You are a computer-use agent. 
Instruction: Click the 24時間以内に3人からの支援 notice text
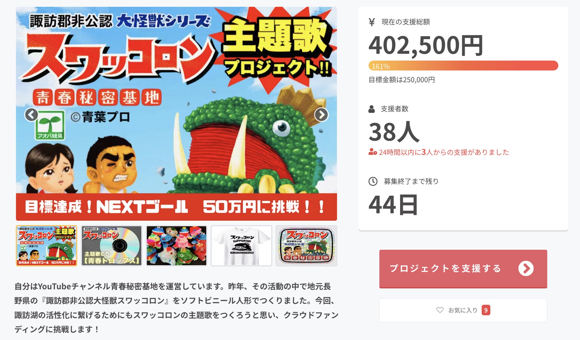tap(444, 152)
